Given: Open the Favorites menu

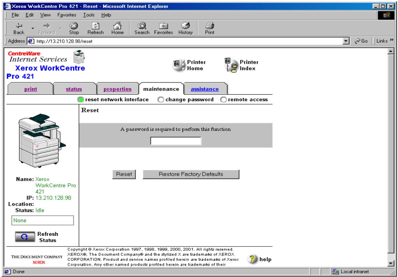Looking at the screenshot, I should coord(67,15).
